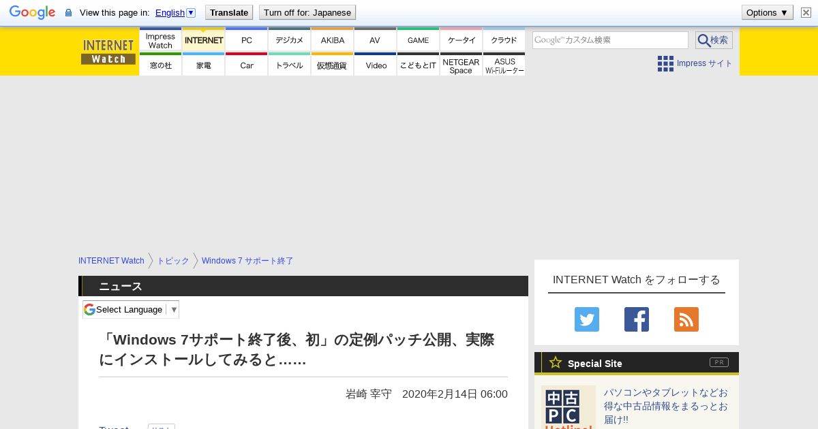Open the トピック breadcrumb link

coord(173,261)
